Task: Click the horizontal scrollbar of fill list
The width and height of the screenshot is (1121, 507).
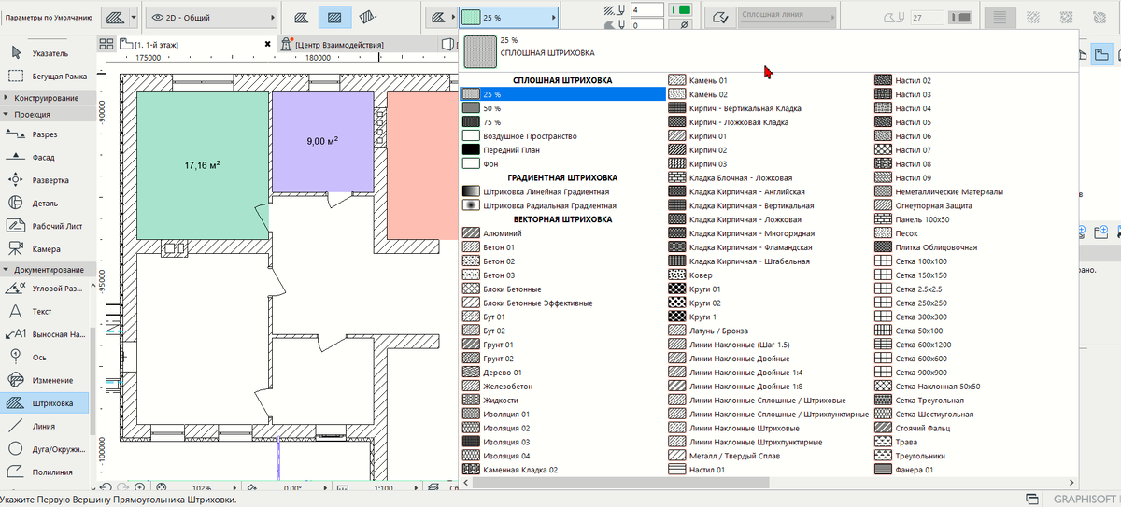Action: pyautogui.click(x=619, y=483)
